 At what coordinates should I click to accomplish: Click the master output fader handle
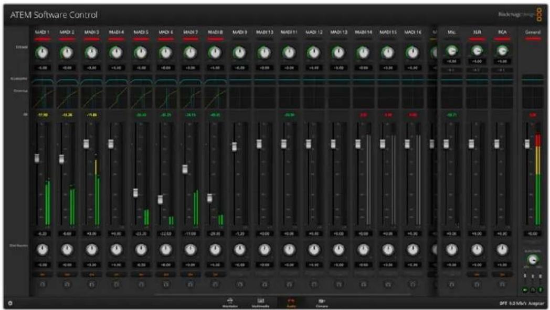tap(527, 143)
